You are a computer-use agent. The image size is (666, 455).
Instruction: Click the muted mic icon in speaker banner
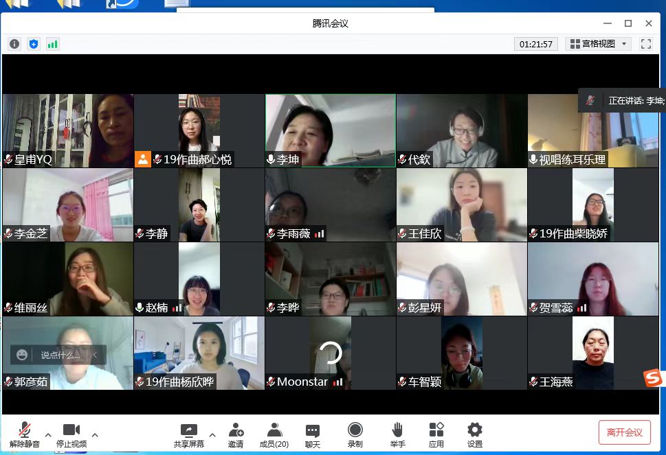point(590,100)
